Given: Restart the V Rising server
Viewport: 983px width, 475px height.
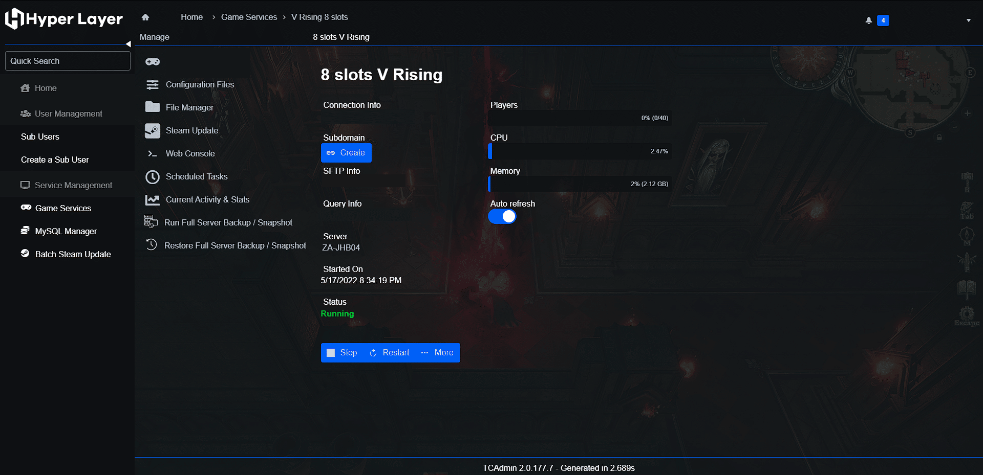Looking at the screenshot, I should 390,353.
